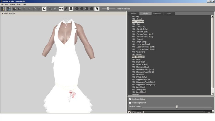Open the Shape menu

click(12, 4)
